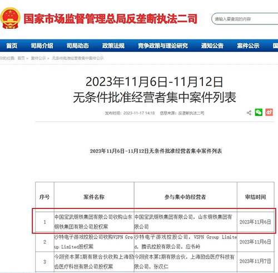
Task: Click participants cell listing 腾讯控股有限公司
Action: coord(186,242)
